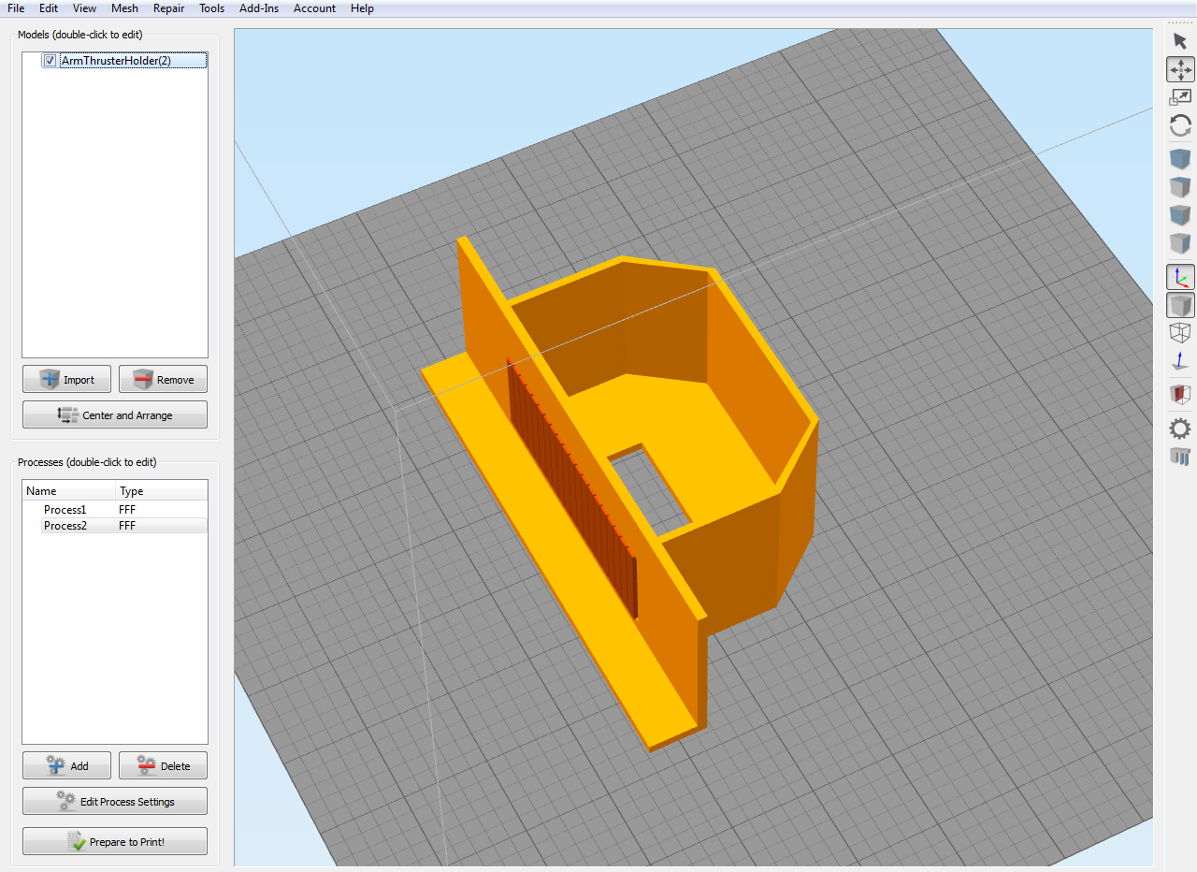Click the Remove model button

pos(163,379)
